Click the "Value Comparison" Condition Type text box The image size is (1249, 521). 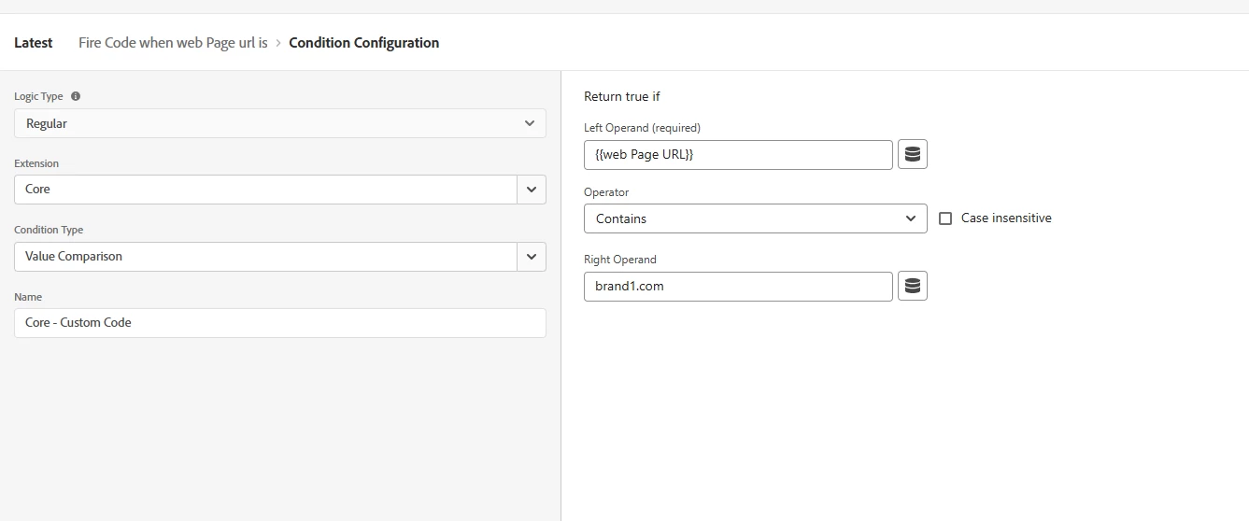(x=265, y=257)
